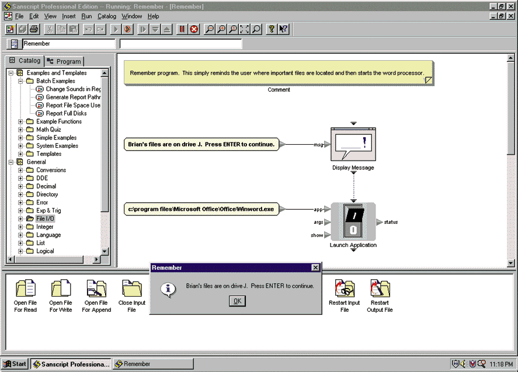Screen dimensions: 518x372
Task: Expand the Math Quiz folder
Action: coord(21,130)
